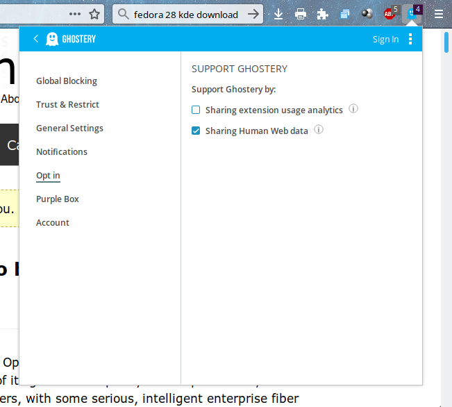Show info for extension usage analytics
This screenshot has height=407, width=452.
[x=353, y=109]
